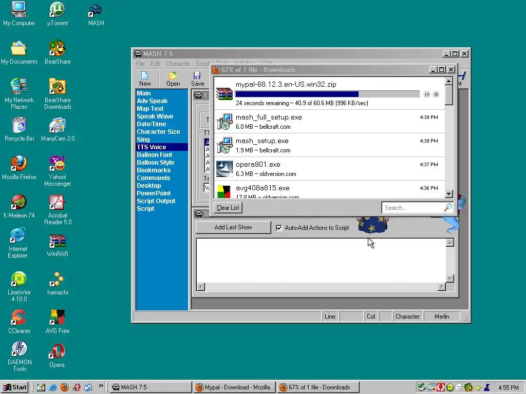
Task: Open the Edit menu in MASH
Action: [155, 63]
